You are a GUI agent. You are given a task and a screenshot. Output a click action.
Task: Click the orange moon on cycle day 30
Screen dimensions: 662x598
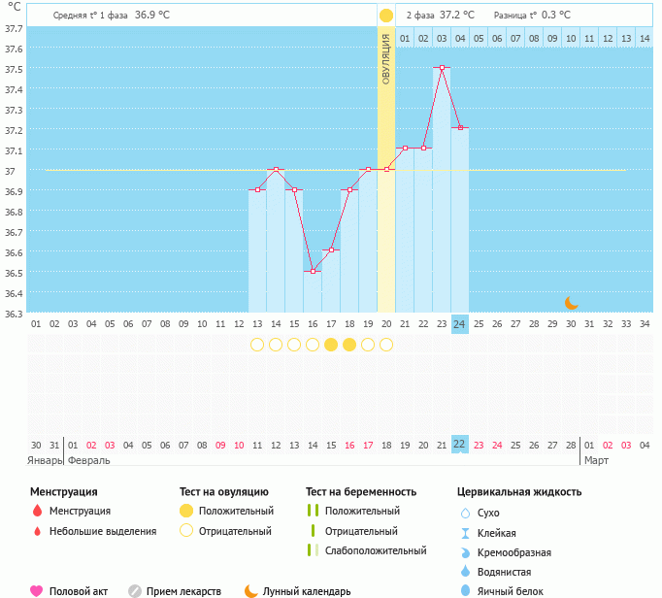(x=572, y=303)
